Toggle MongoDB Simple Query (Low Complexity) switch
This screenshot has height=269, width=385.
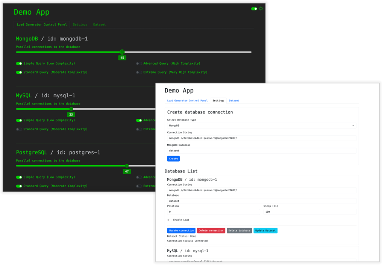click(19, 63)
